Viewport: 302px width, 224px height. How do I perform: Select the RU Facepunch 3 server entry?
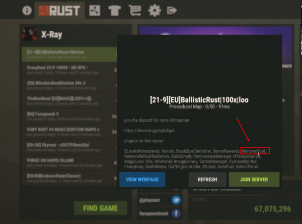click(x=69, y=116)
